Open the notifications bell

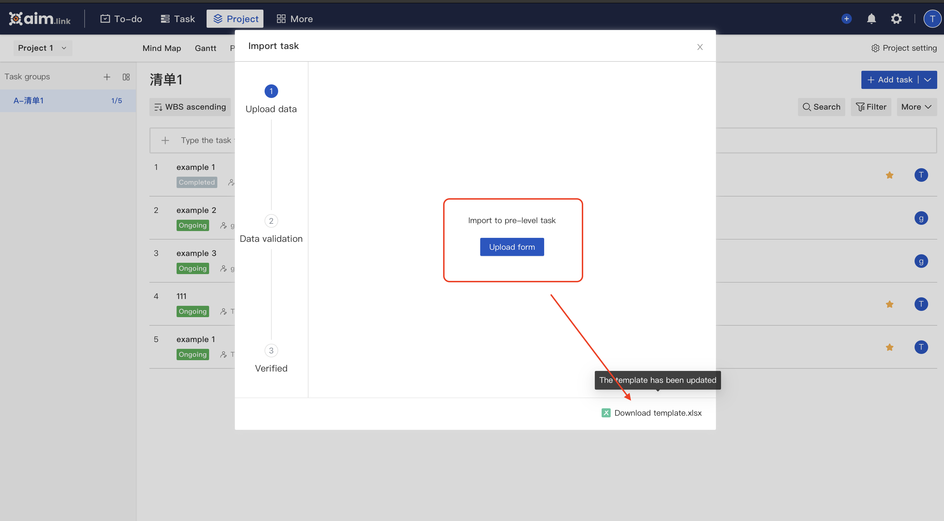[872, 18]
